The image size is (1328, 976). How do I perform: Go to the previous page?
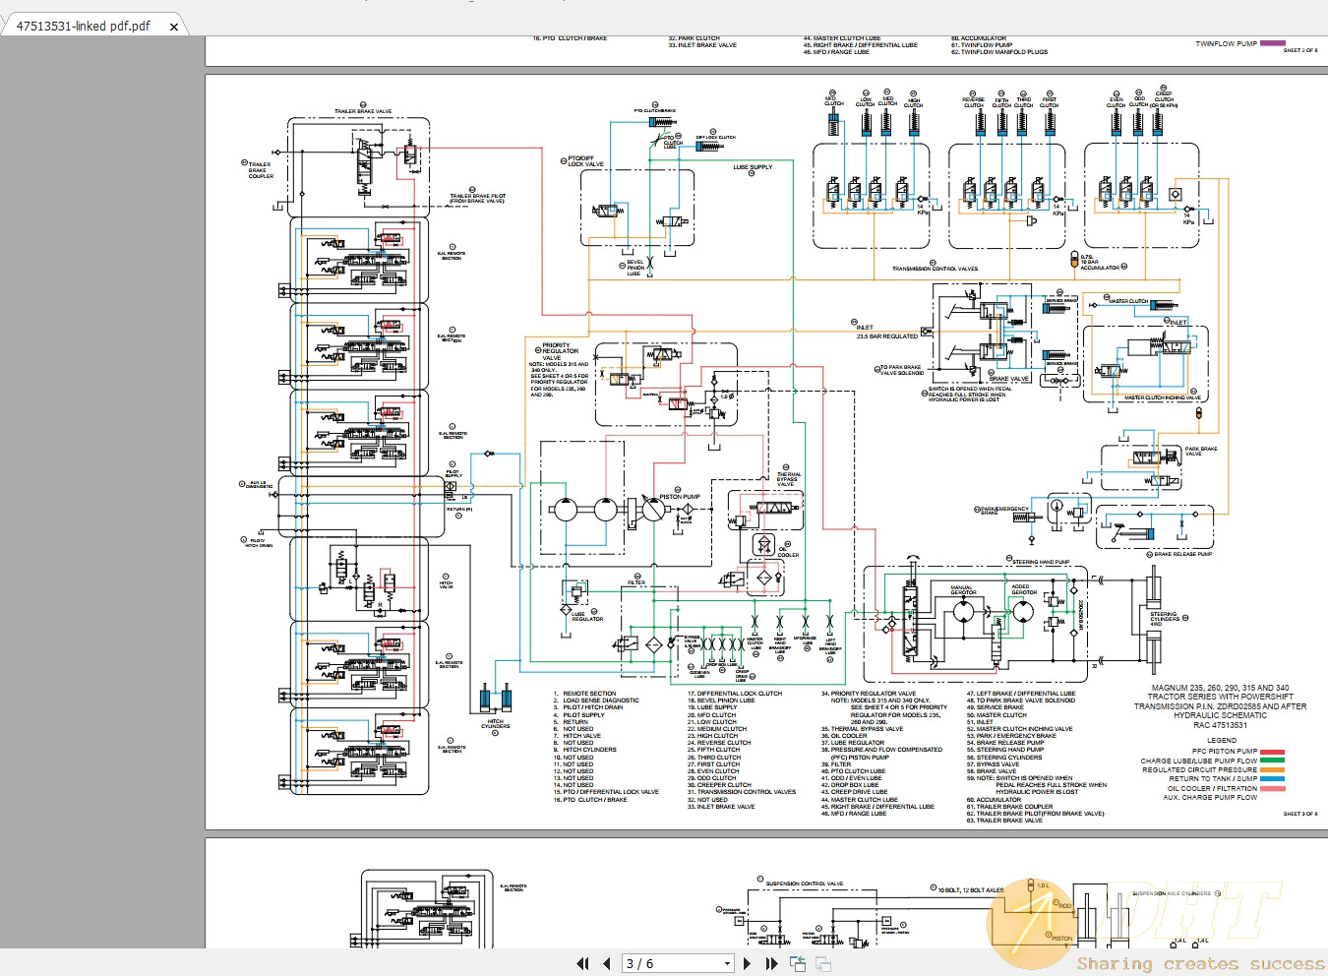(x=606, y=964)
